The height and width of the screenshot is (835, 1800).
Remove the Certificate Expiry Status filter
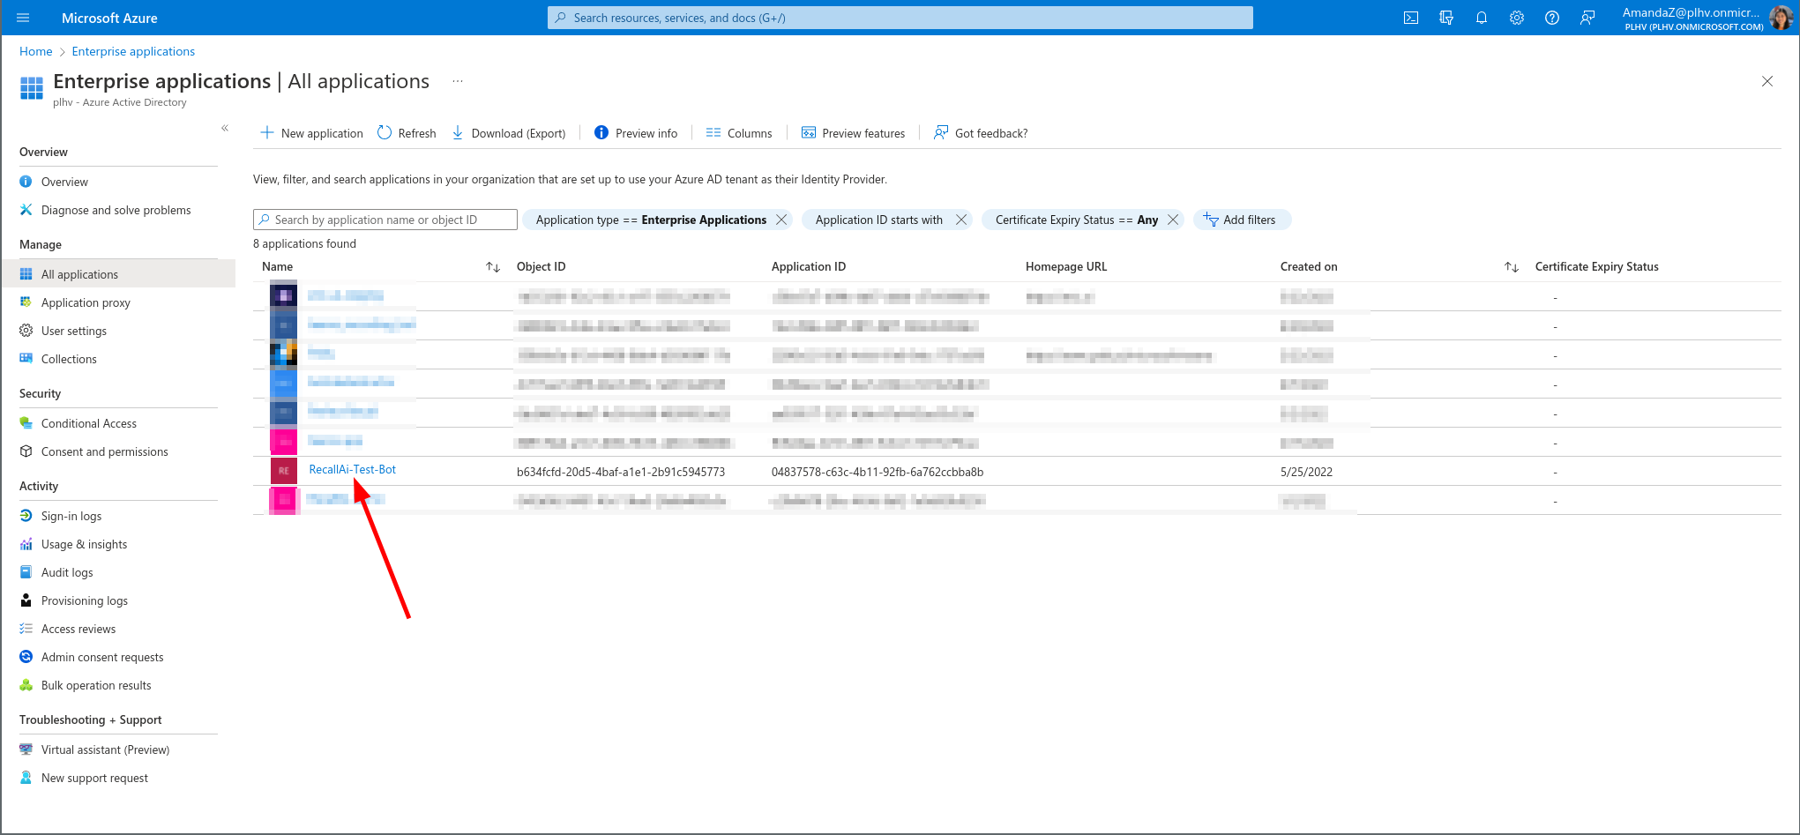1173,220
